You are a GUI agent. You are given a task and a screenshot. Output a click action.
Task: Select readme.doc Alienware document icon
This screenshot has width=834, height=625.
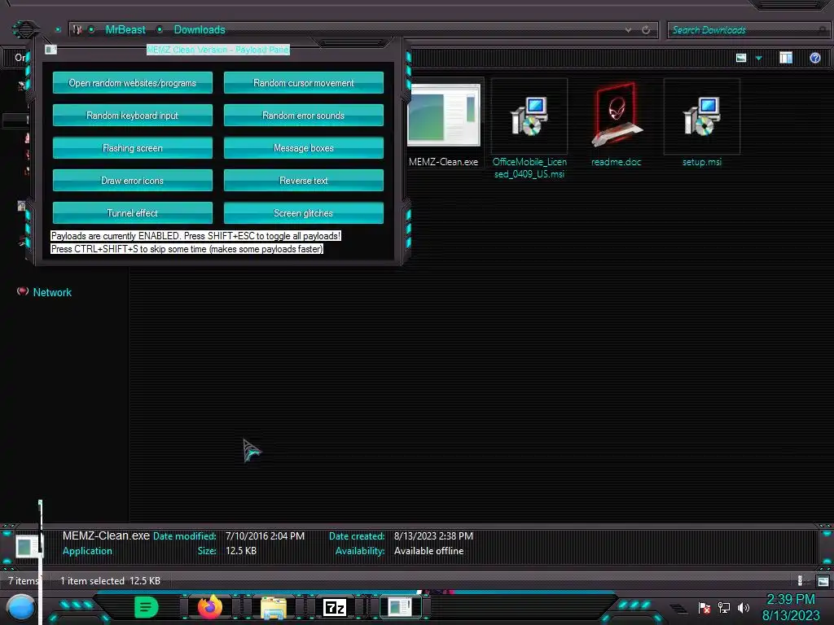[616, 116]
